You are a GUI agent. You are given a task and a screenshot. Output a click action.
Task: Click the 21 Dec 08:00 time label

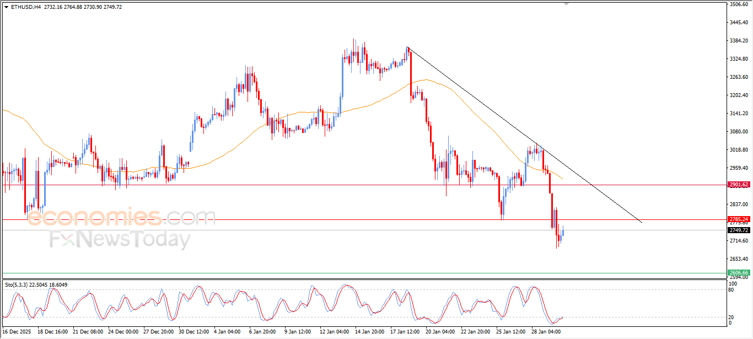tap(88, 332)
